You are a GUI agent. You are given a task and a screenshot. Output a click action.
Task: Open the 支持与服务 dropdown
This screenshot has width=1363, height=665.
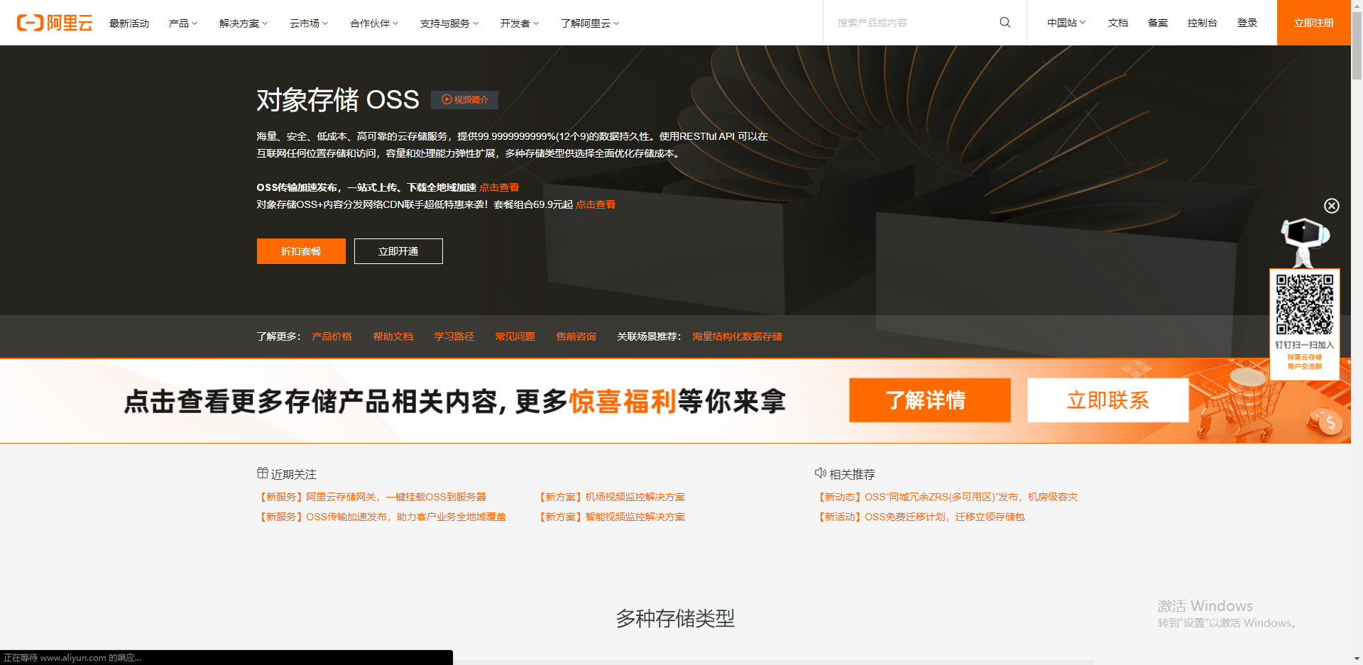click(x=449, y=23)
